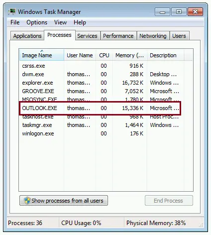Click the 1,464 K memory value
This screenshot has width=211, height=235.
pyautogui.click(x=134, y=125)
